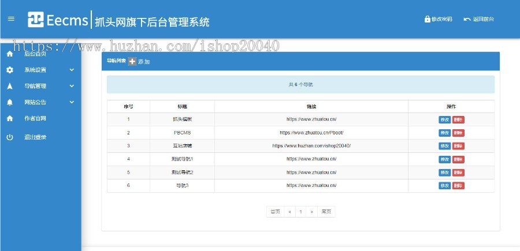Click the 修改密码 link
Screen dimensions: 520x251
[441, 19]
